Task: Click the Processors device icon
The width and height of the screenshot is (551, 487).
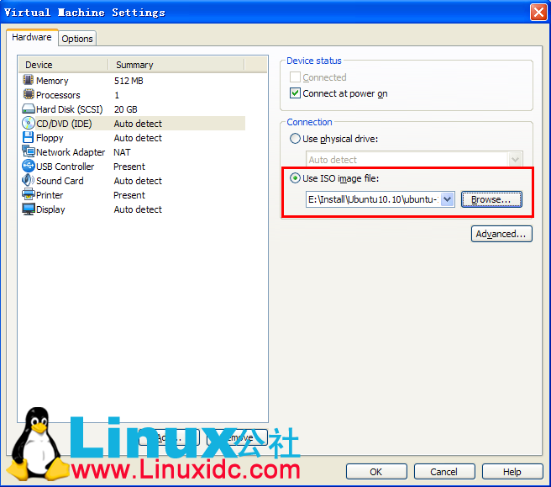Action: coord(29,95)
